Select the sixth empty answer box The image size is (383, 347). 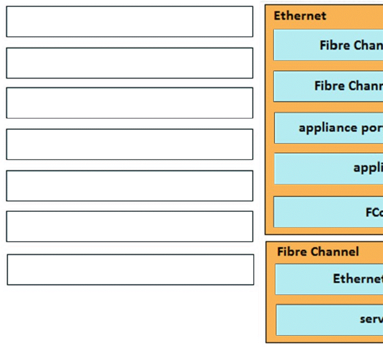click(129, 226)
